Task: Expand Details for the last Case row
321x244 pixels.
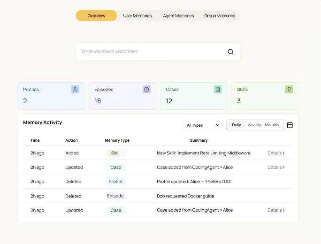Action: click(x=276, y=210)
